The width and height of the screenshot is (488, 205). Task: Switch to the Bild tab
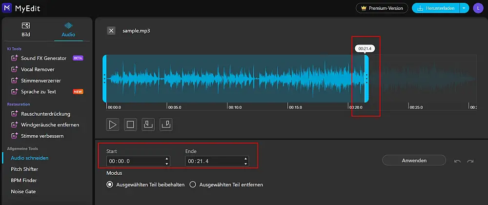(26, 29)
